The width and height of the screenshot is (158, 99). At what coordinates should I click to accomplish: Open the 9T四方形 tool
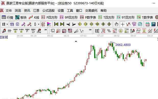[x=126, y=17]
